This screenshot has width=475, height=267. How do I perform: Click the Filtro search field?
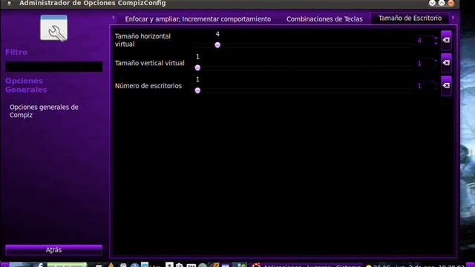(54, 67)
